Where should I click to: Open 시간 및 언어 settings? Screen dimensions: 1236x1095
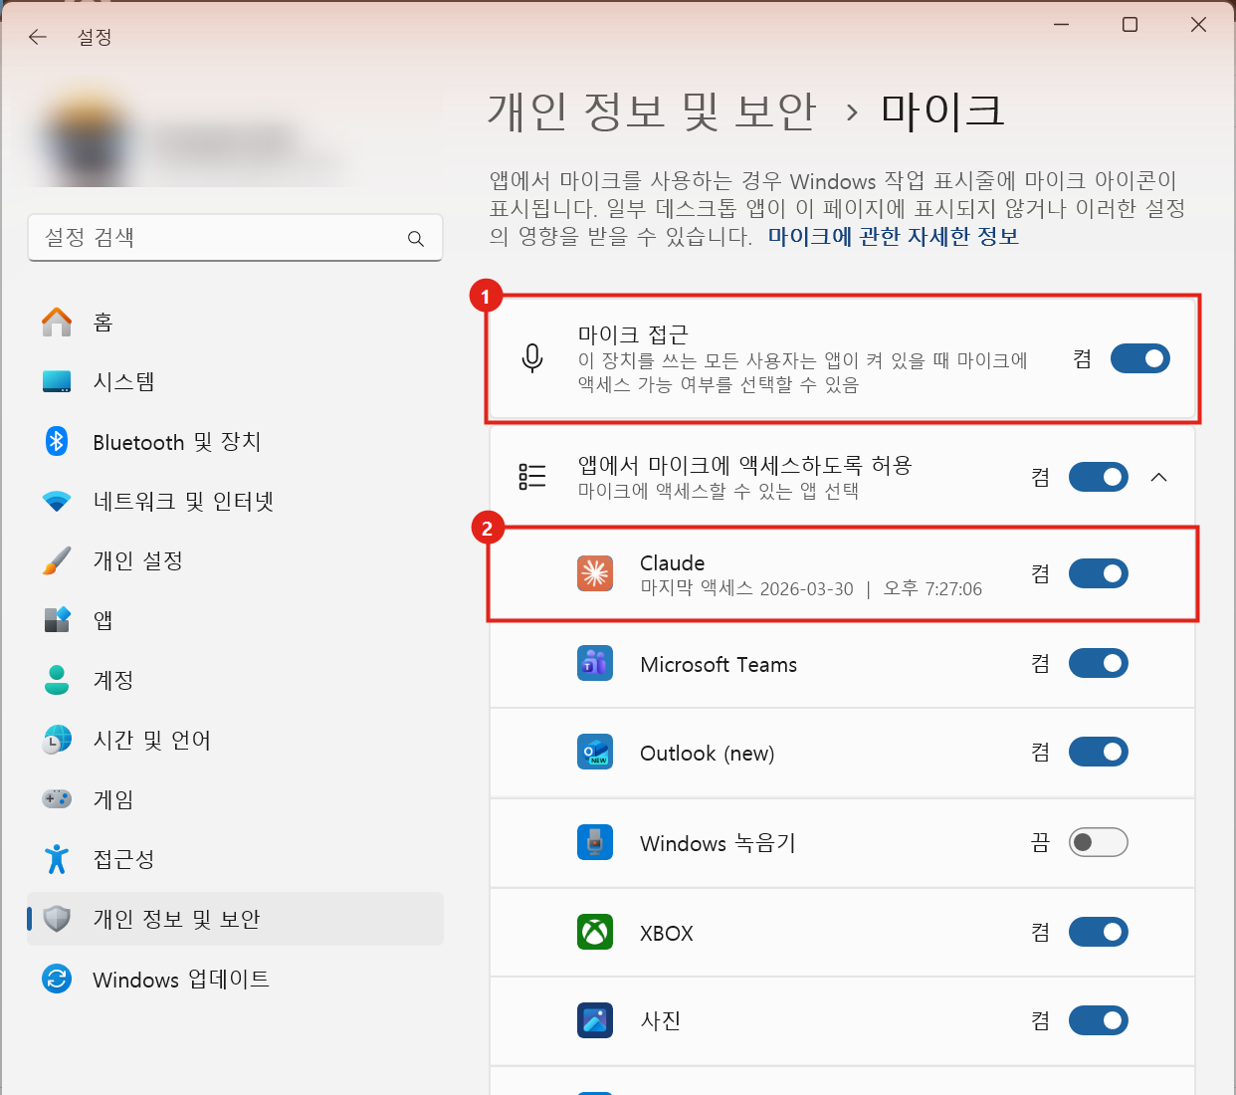pos(235,740)
